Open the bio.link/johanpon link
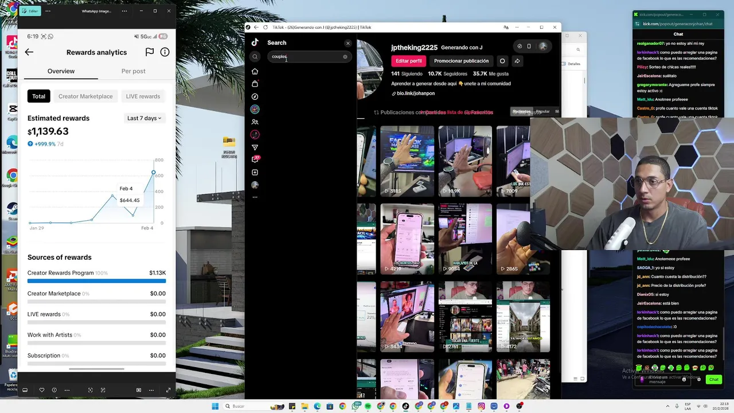The width and height of the screenshot is (734, 413). tap(413, 93)
